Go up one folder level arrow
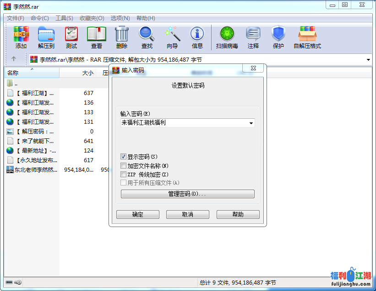The image size is (376, 291). [14, 59]
